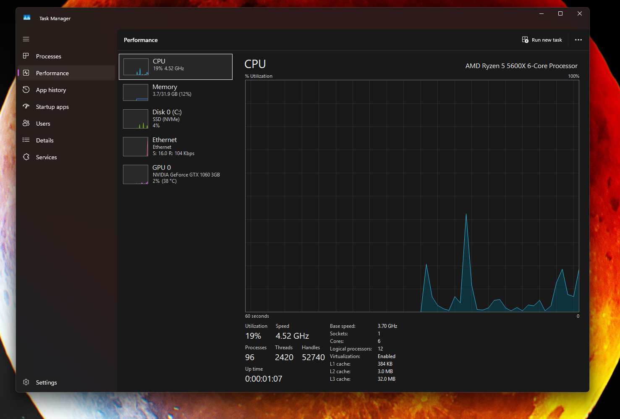This screenshot has height=419, width=620.
Task: Maximize the Task Manager window
Action: click(560, 13)
